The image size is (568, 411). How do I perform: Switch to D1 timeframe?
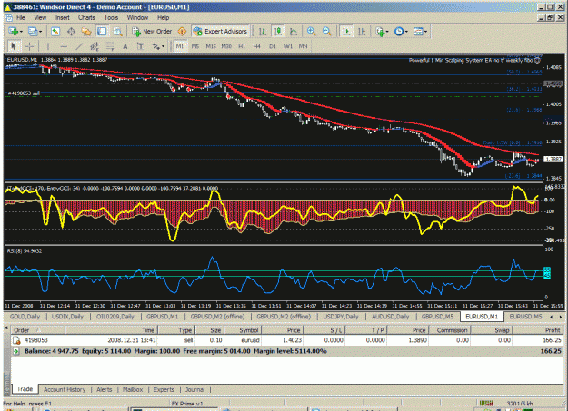[273, 46]
